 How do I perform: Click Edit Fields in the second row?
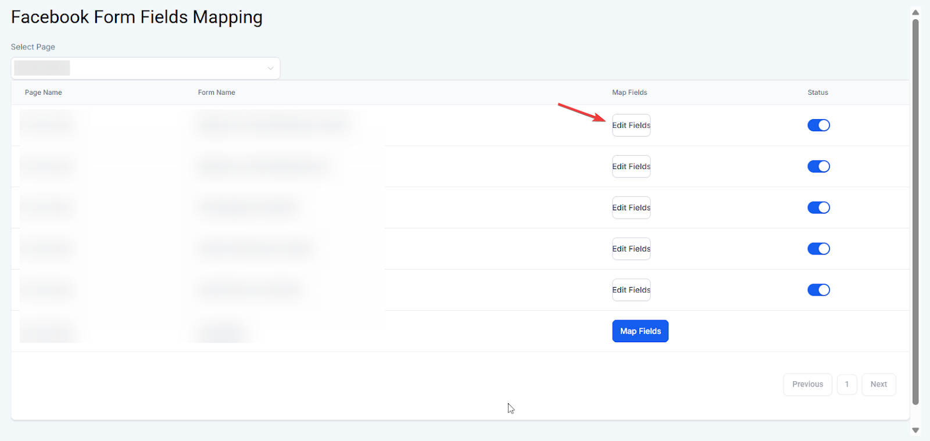631,167
